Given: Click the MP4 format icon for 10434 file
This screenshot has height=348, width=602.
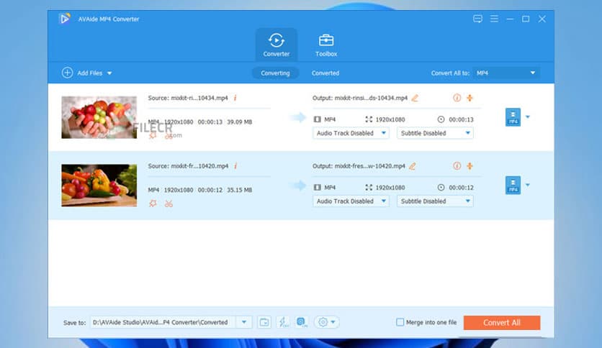Looking at the screenshot, I should click(x=513, y=117).
